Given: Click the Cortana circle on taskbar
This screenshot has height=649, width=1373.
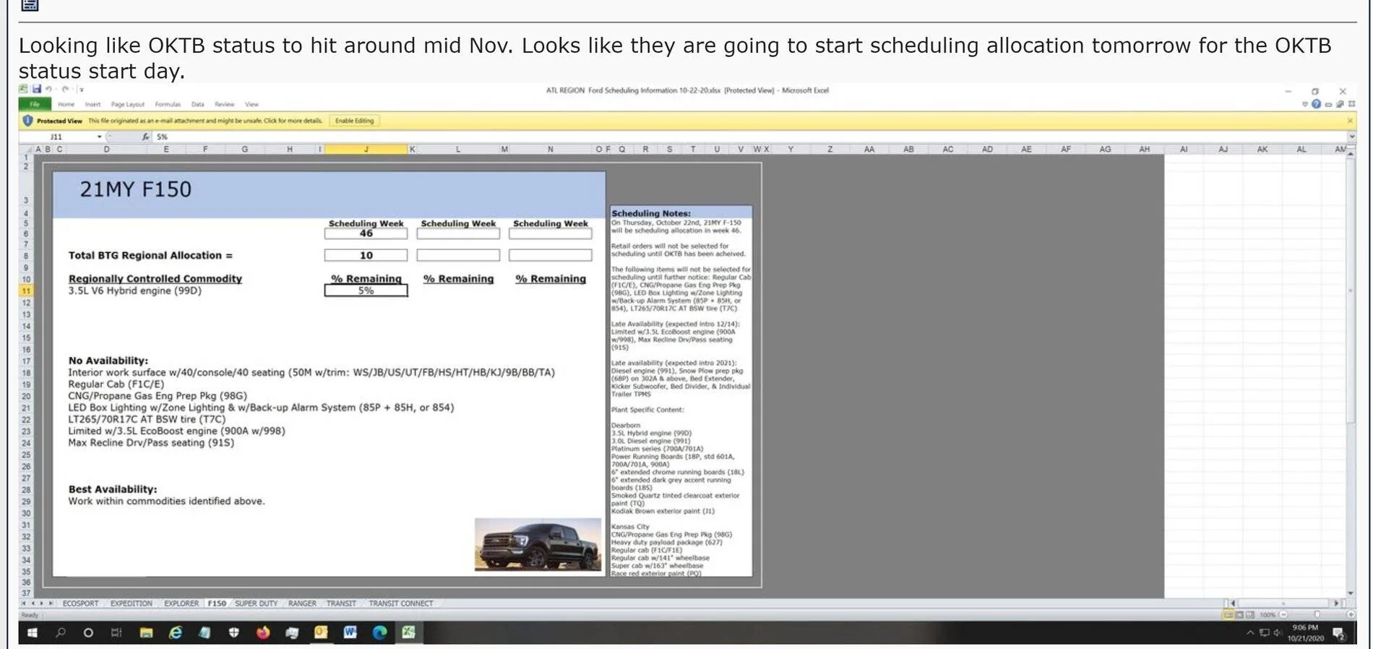Looking at the screenshot, I should click(x=88, y=633).
